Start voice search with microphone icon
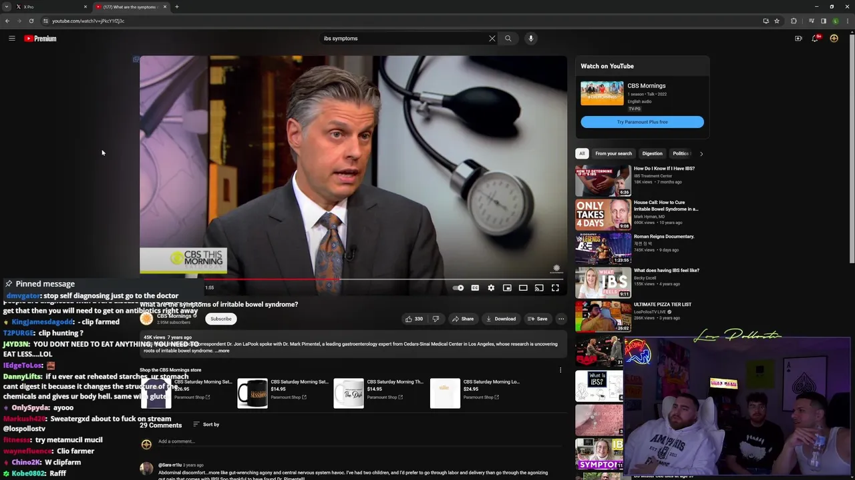Viewport: 855px width, 480px height. [x=531, y=39]
